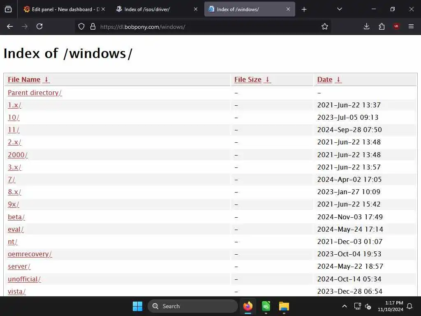Open muted volume tray icon
The height and width of the screenshot is (316, 421).
pyautogui.click(x=368, y=306)
